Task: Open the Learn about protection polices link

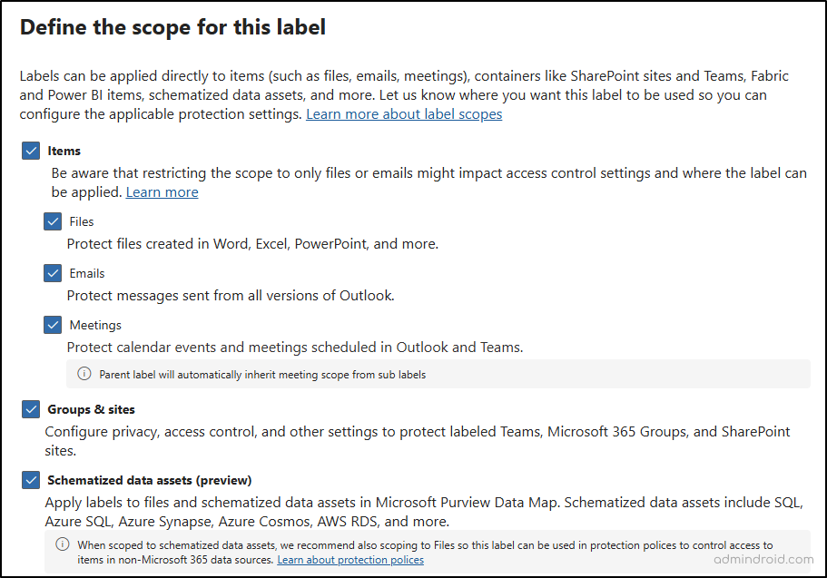Action: tap(350, 560)
